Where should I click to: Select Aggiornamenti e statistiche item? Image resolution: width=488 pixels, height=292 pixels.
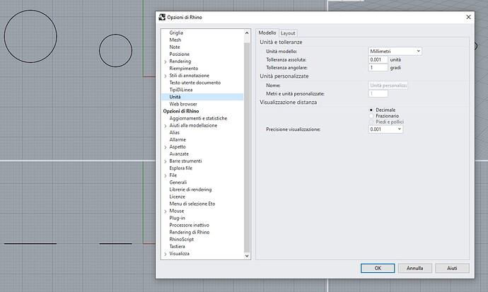click(198, 119)
